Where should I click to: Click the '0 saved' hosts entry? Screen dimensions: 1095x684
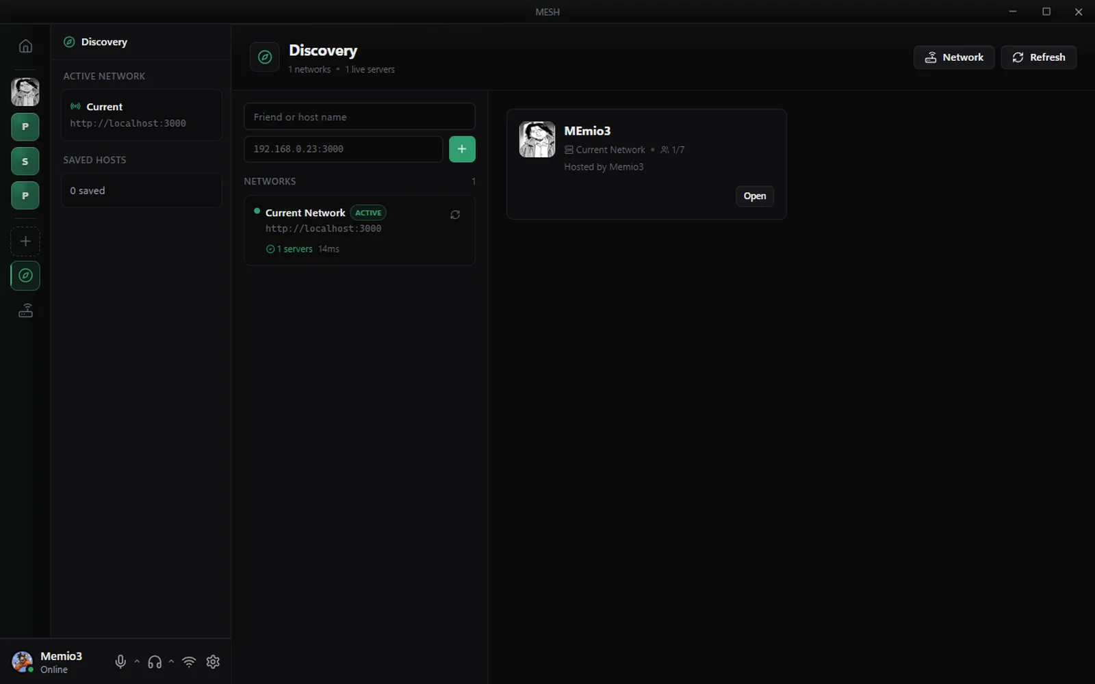[142, 190]
